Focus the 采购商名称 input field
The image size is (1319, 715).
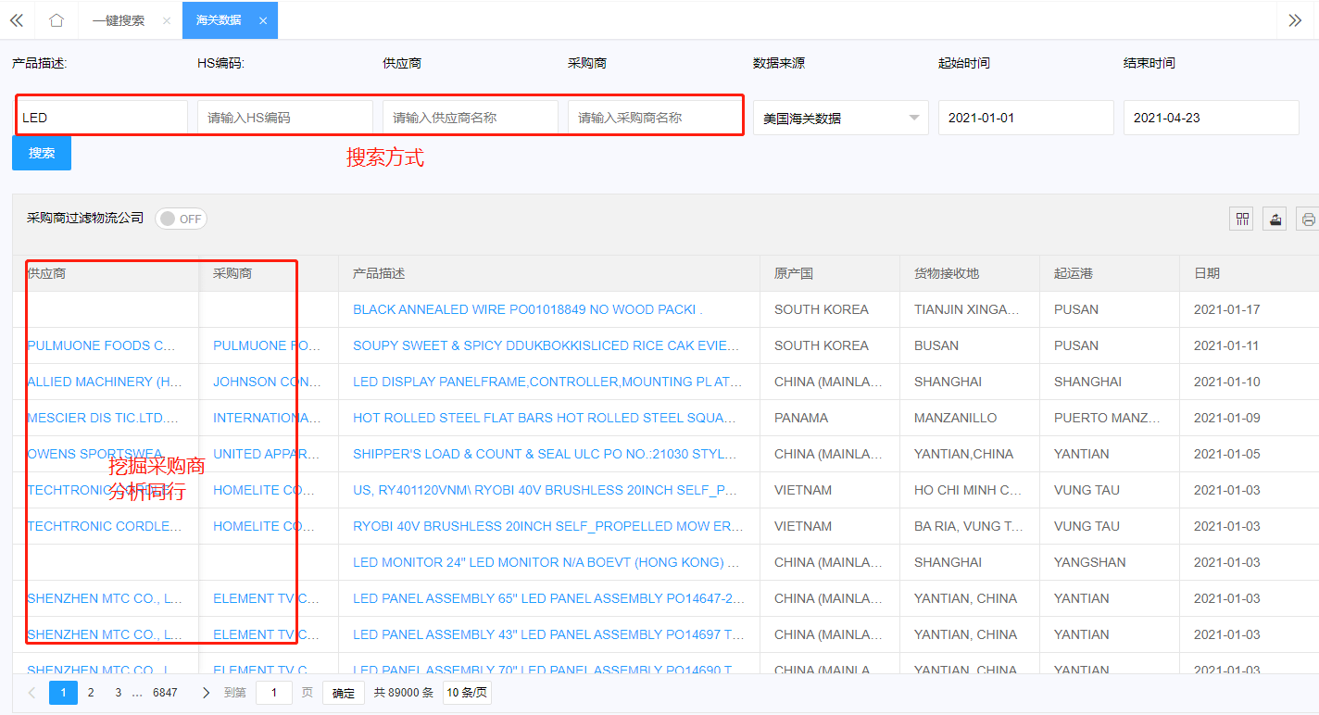[x=656, y=118]
